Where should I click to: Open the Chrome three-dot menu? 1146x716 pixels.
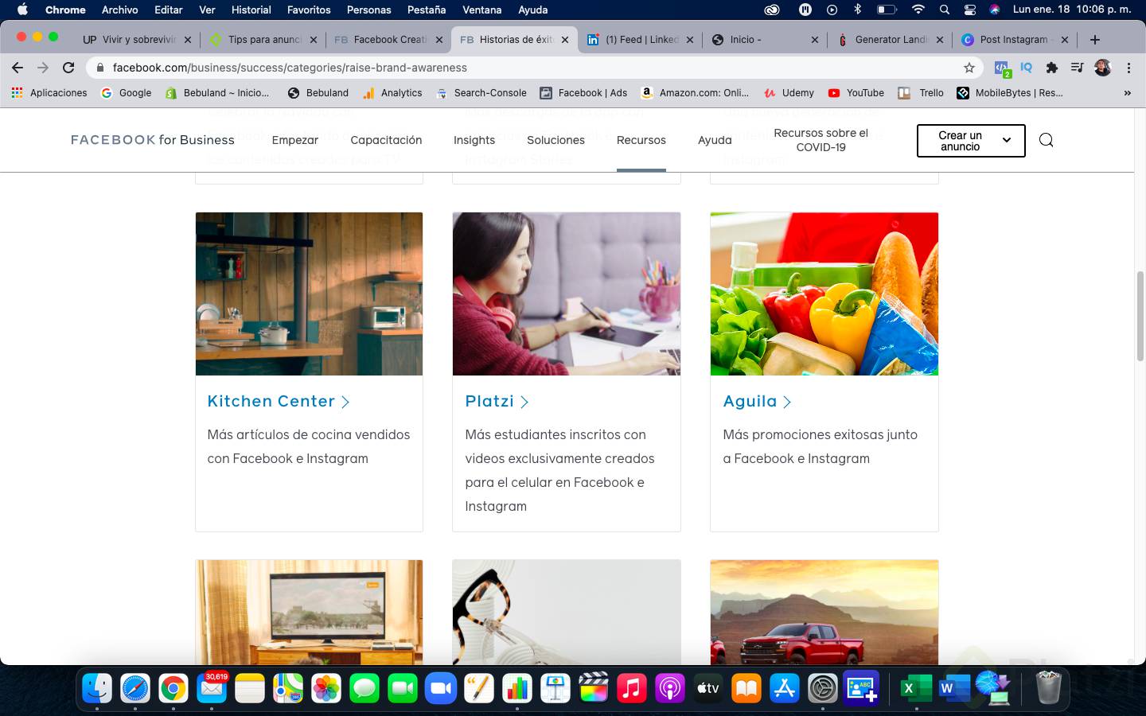pos(1128,68)
